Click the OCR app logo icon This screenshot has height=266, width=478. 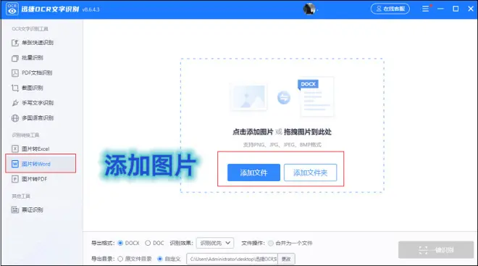(12, 9)
